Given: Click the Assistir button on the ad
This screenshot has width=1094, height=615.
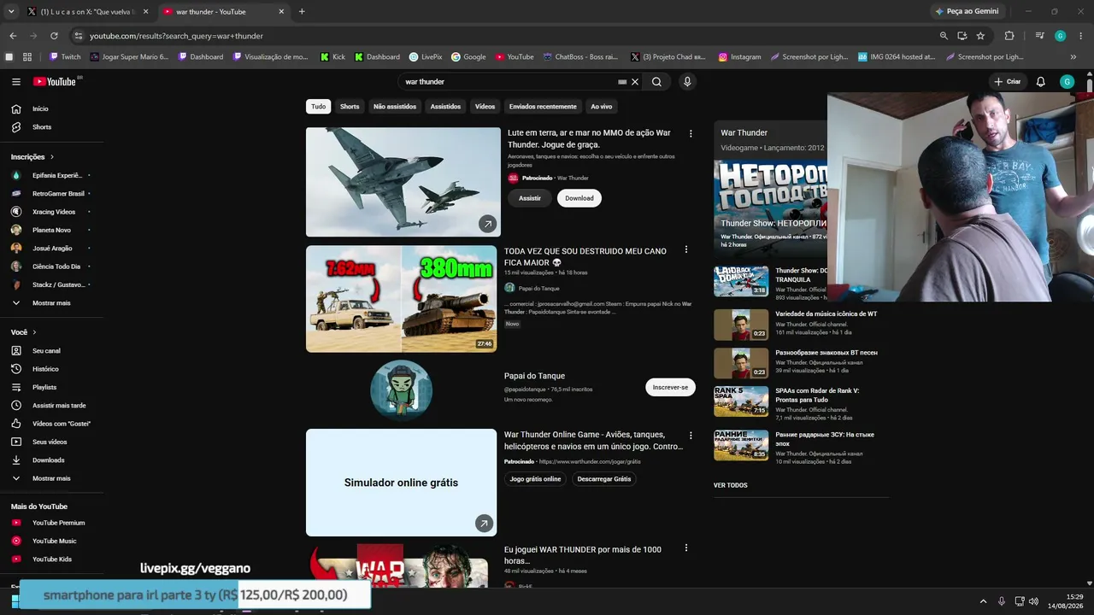Looking at the screenshot, I should click(530, 198).
